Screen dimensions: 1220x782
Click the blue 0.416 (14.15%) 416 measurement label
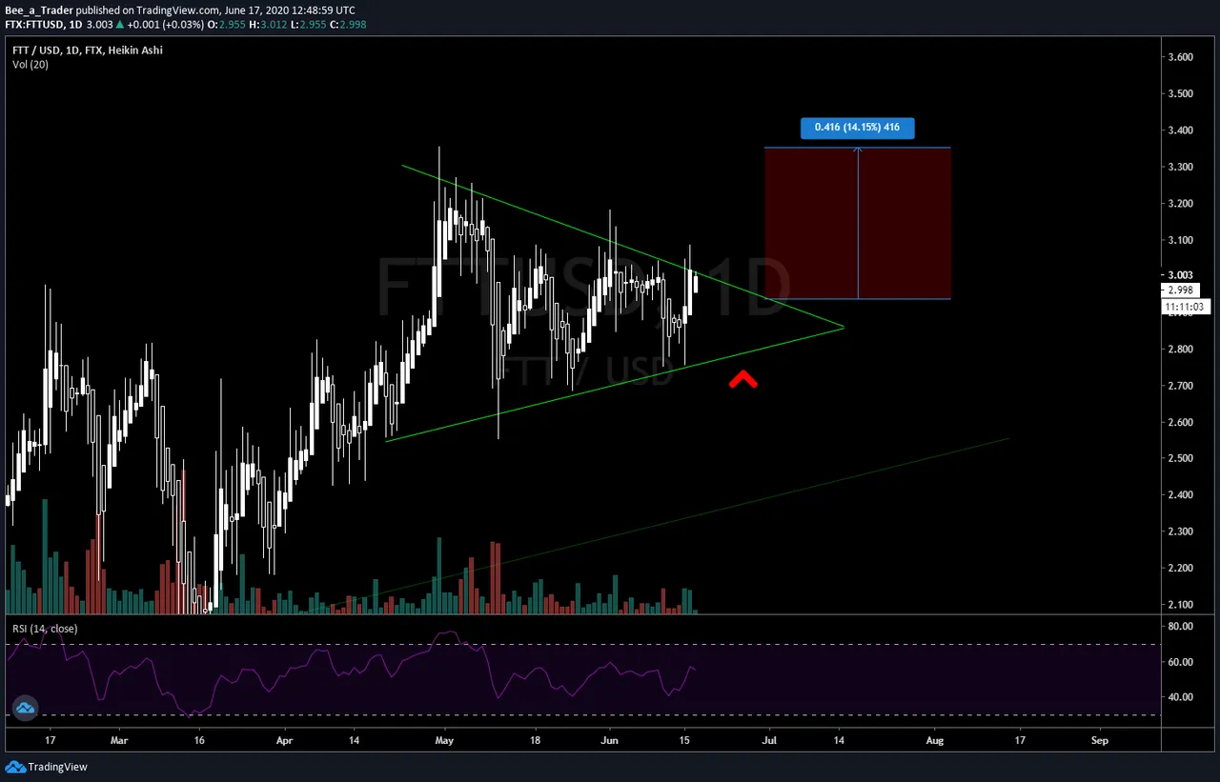point(857,127)
